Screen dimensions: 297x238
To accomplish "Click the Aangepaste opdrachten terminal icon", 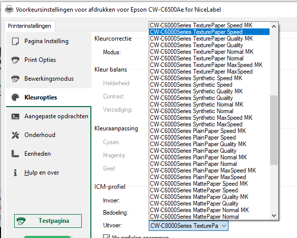I will 15,116.
